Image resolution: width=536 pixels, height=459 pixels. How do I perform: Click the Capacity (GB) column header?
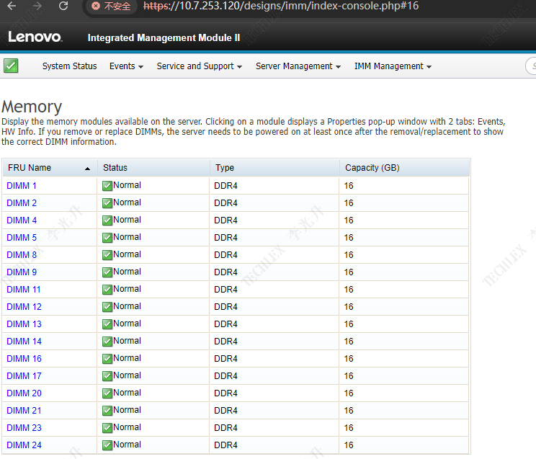pyautogui.click(x=405, y=168)
